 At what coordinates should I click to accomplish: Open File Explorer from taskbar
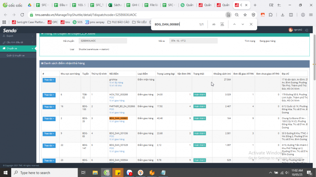coord(95,172)
